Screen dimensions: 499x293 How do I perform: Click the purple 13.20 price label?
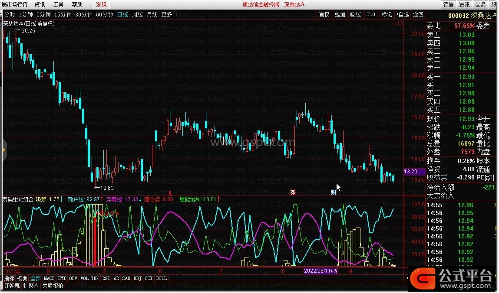414,172
